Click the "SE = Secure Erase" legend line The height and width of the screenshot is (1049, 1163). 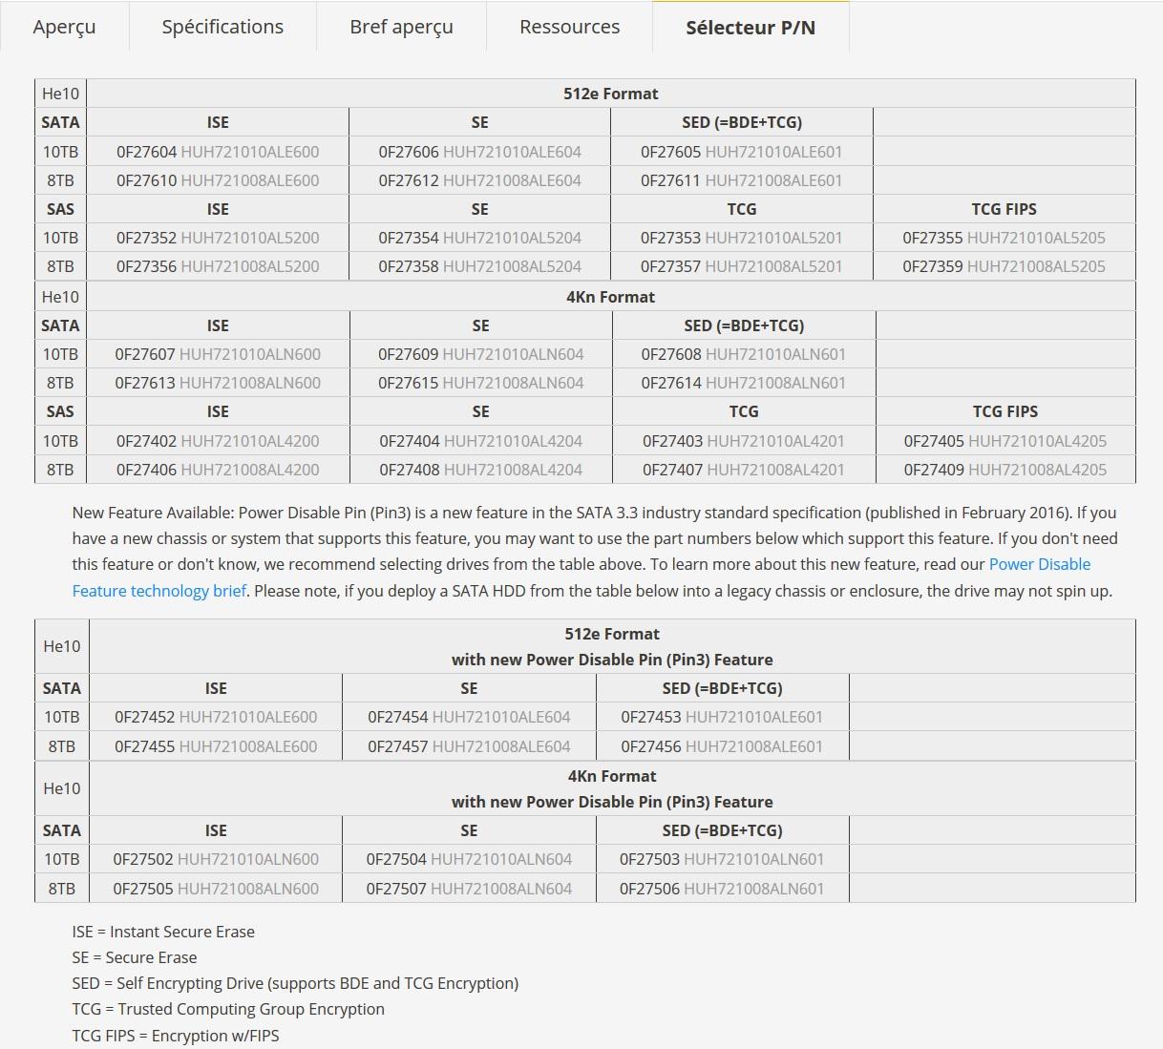[x=135, y=957]
